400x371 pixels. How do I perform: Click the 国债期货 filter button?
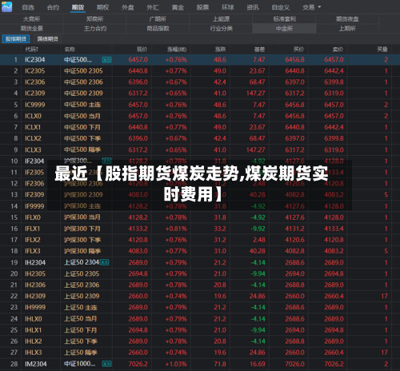pyautogui.click(x=48, y=39)
